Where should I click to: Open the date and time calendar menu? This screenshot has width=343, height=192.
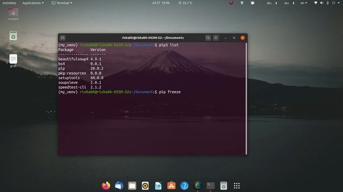click(161, 3)
